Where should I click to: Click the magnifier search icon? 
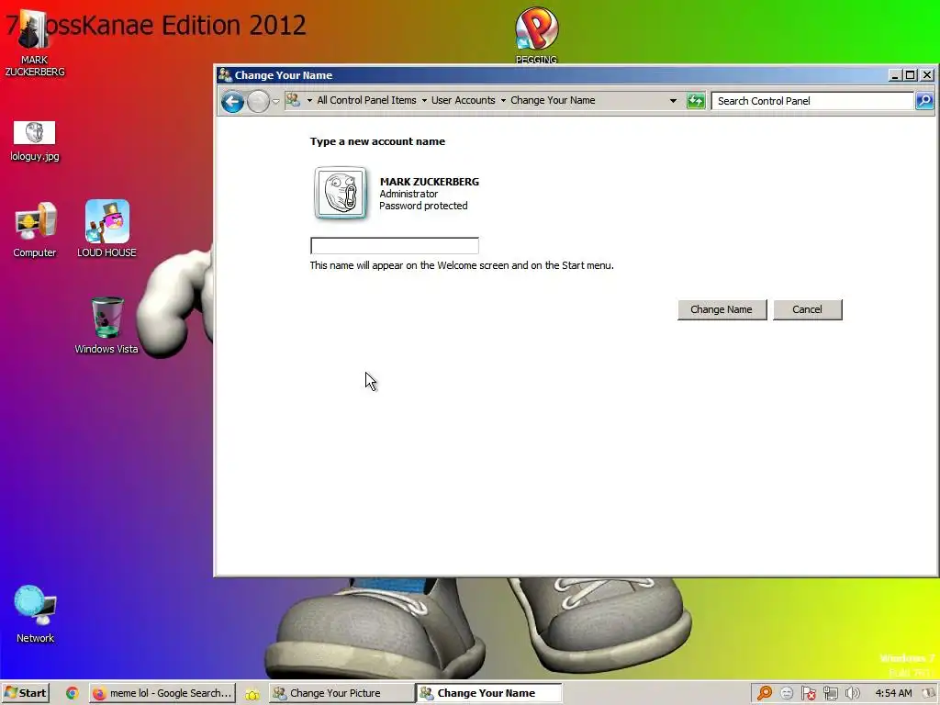click(x=923, y=101)
